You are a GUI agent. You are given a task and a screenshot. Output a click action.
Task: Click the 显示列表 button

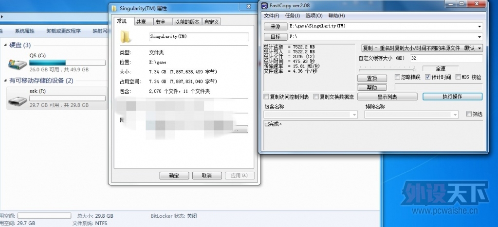tap(387, 97)
